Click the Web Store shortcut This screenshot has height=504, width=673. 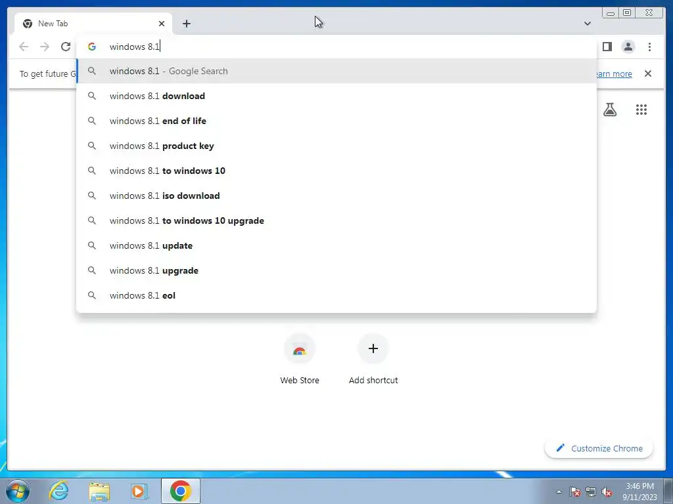click(300, 360)
